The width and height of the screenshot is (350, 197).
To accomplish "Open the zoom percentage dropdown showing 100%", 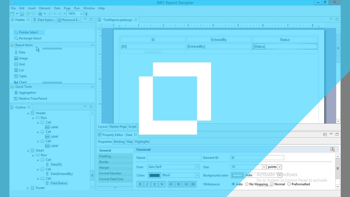I will pos(81,14).
